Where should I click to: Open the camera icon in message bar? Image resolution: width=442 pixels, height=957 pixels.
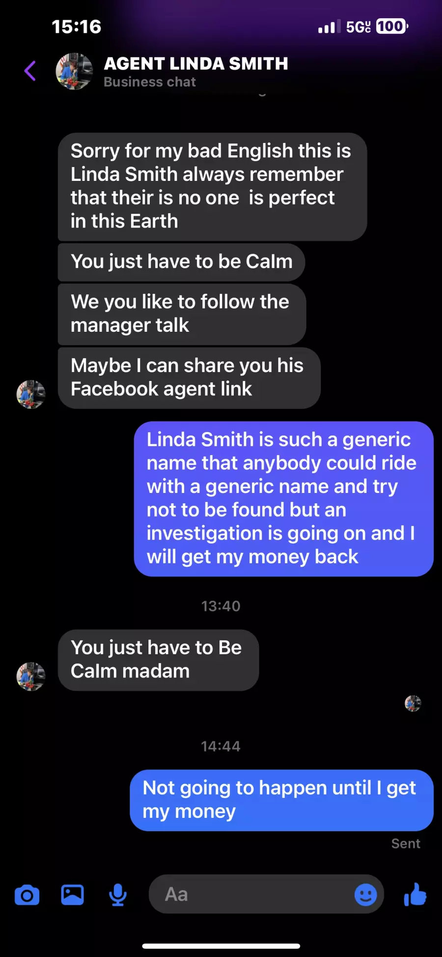(27, 895)
